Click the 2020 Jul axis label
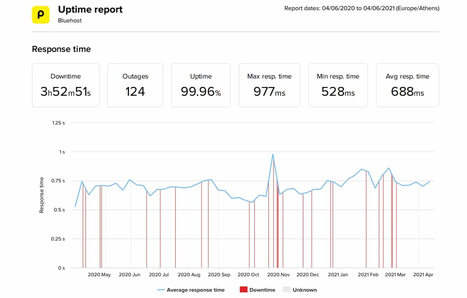The image size is (467, 298). [x=159, y=275]
